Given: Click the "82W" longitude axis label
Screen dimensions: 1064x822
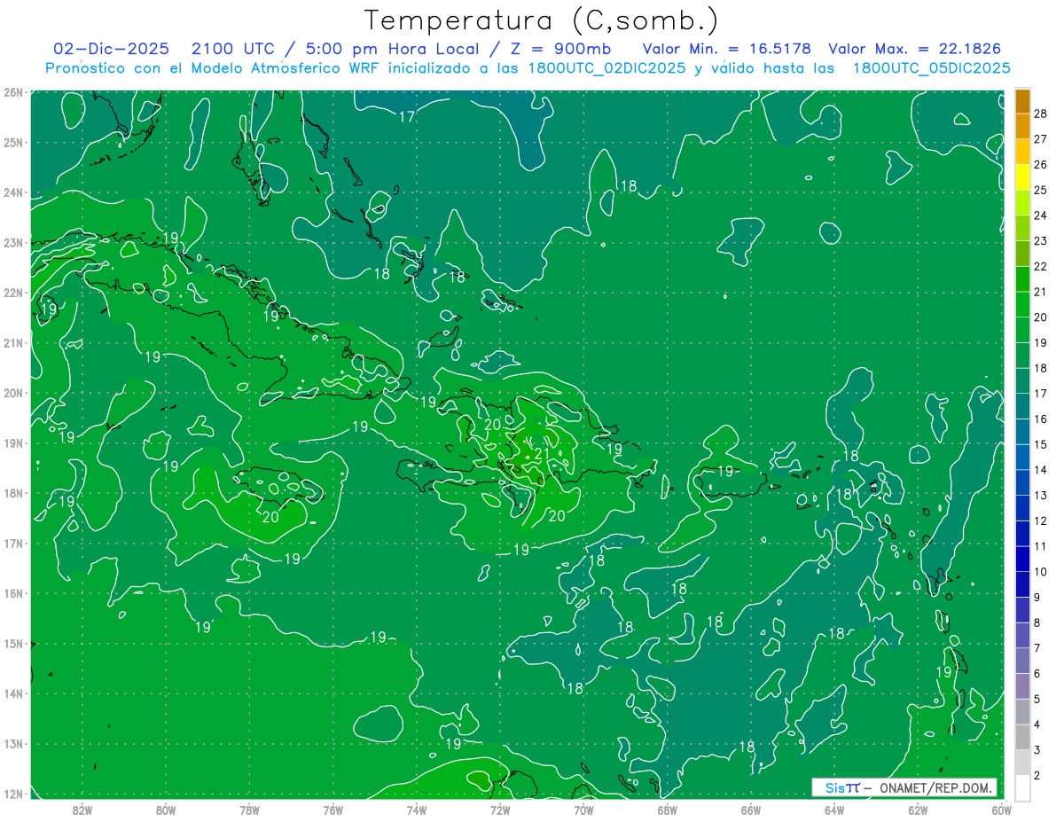Looking at the screenshot, I should point(82,810).
